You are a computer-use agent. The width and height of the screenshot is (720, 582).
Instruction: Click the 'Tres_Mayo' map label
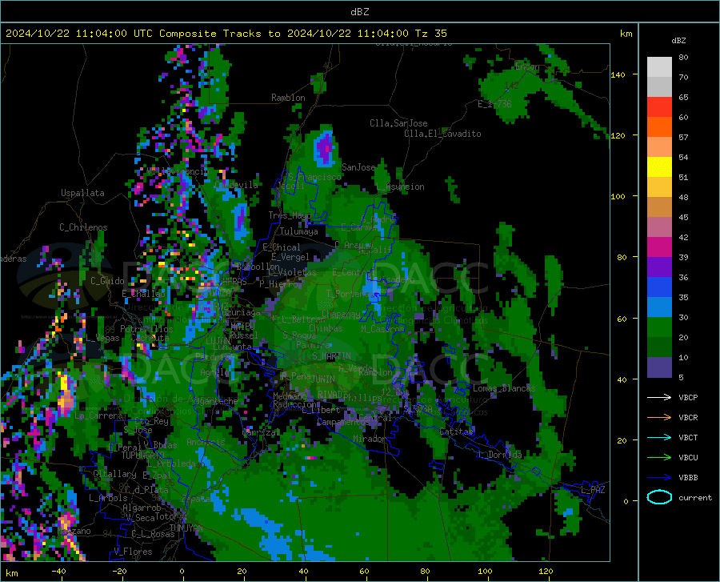point(290,215)
